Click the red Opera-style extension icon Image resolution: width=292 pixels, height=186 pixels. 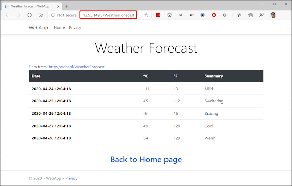point(214,15)
